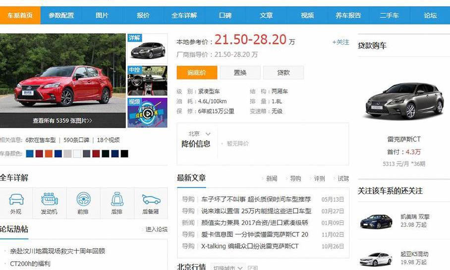Open the 中控 dashboard thumbnail

(x=148, y=81)
